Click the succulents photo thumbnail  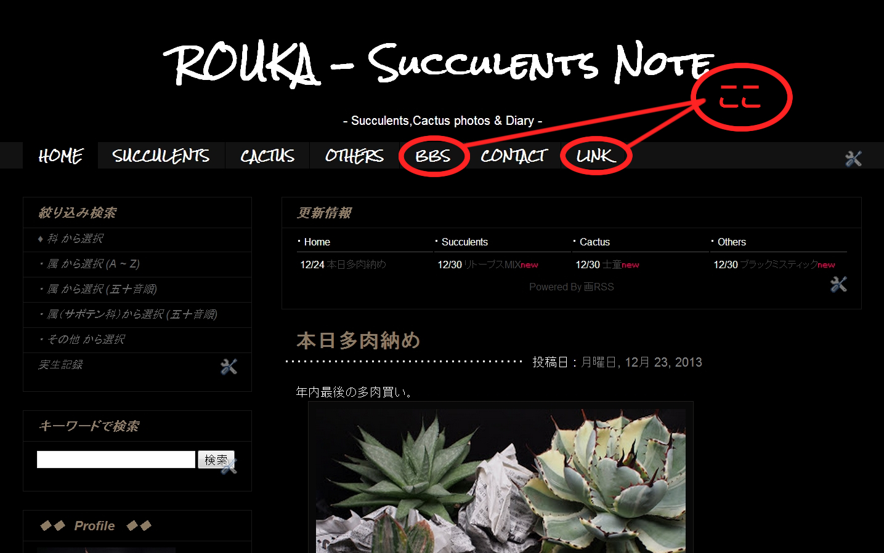click(x=501, y=481)
